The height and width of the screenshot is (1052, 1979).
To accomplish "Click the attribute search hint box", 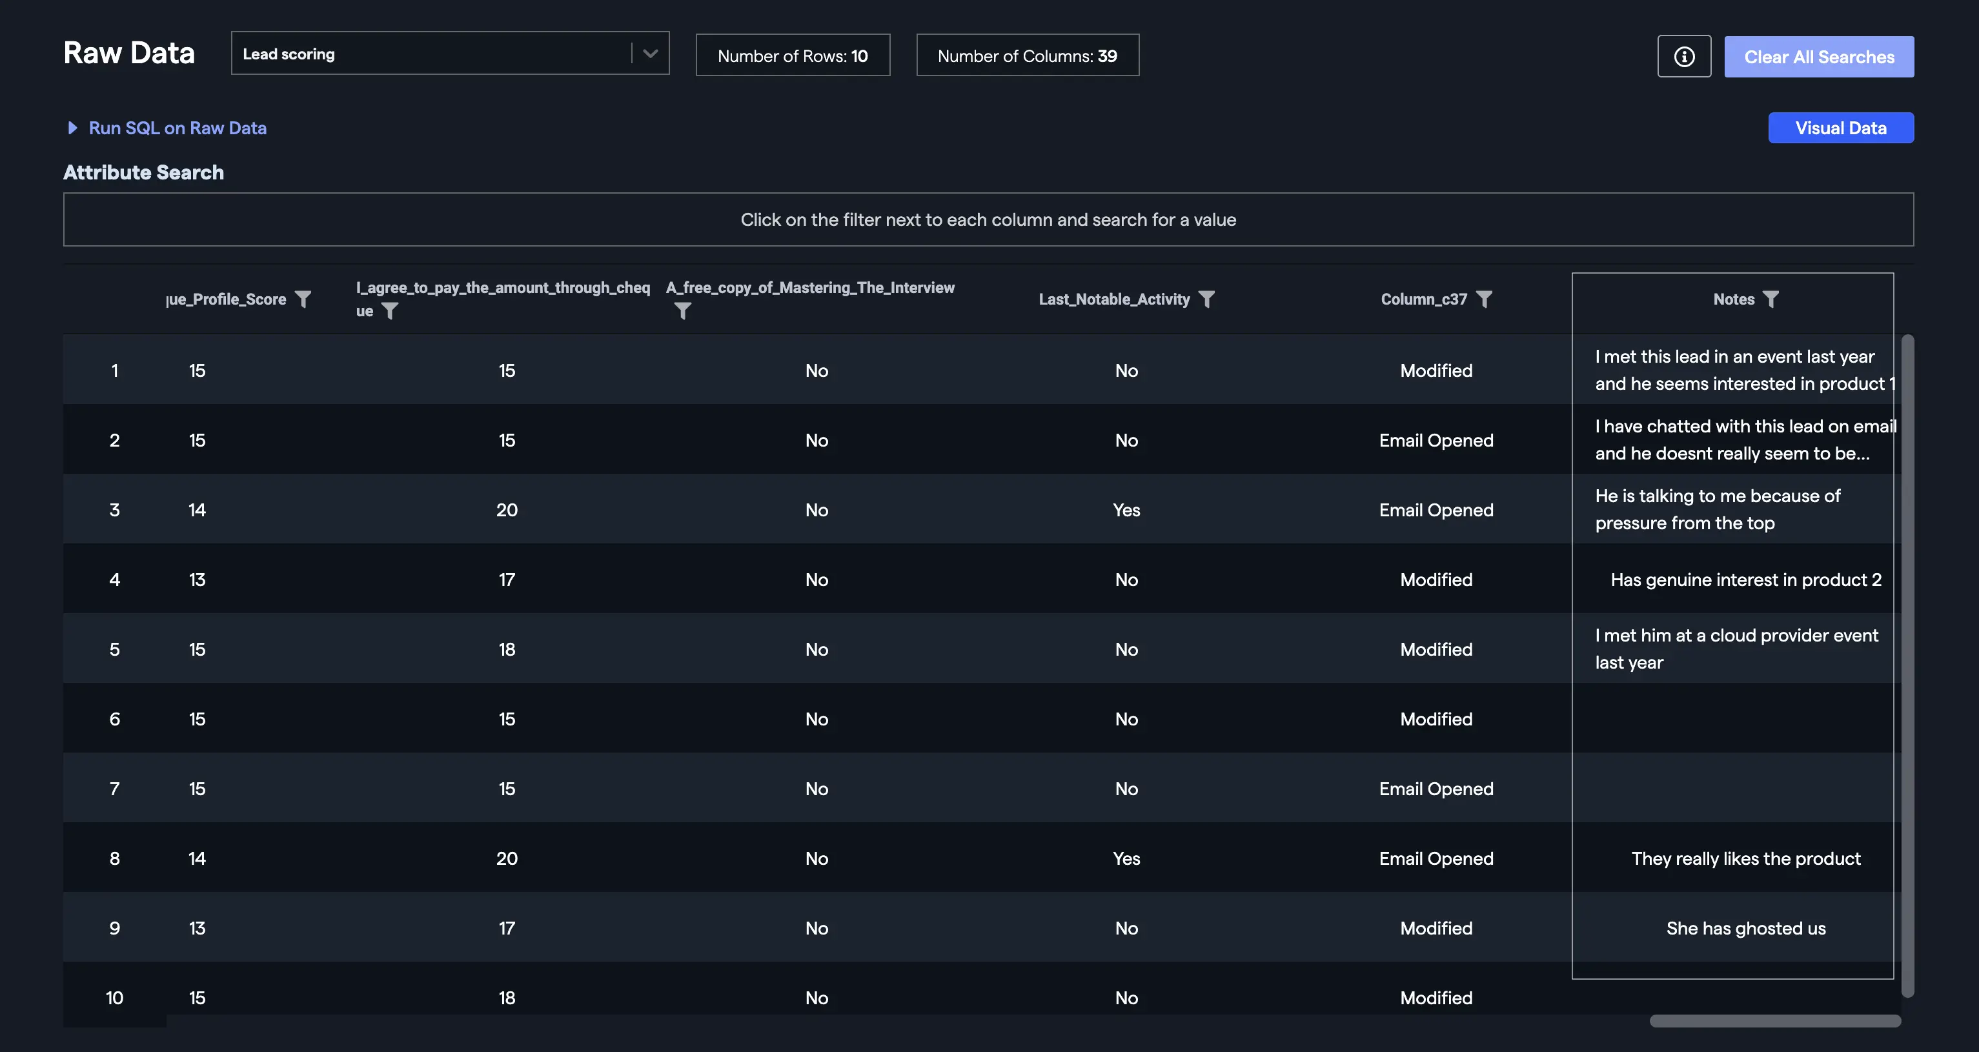I will [x=988, y=220].
